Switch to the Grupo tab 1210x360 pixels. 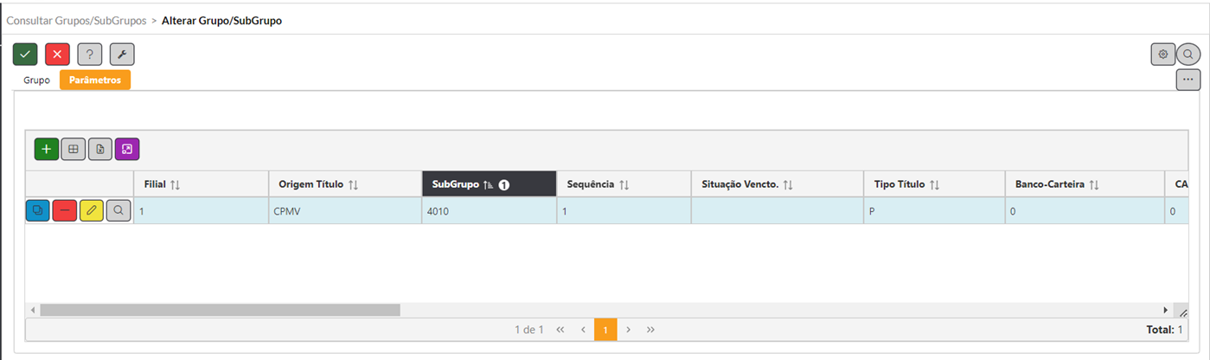coord(36,80)
